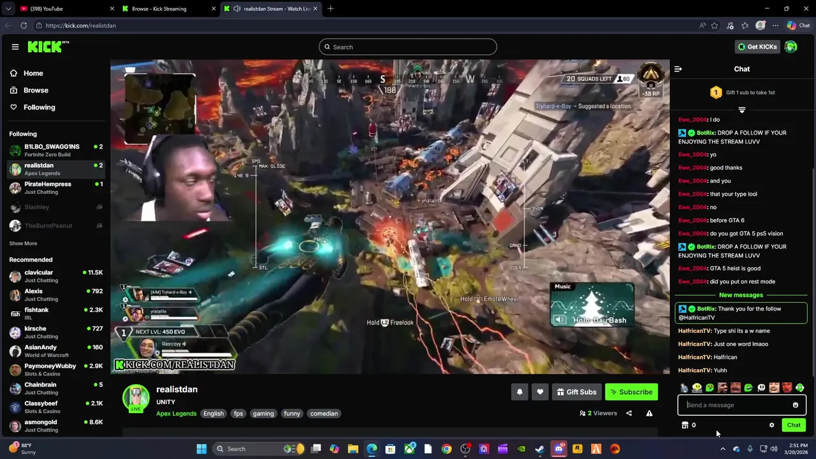Open Windows taskbar Search box
The image size is (816, 459).
tap(258, 449)
